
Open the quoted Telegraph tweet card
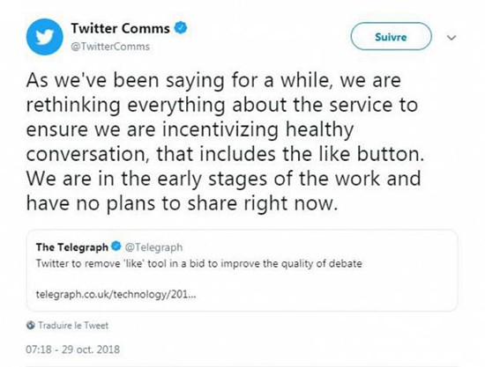[x=242, y=270]
